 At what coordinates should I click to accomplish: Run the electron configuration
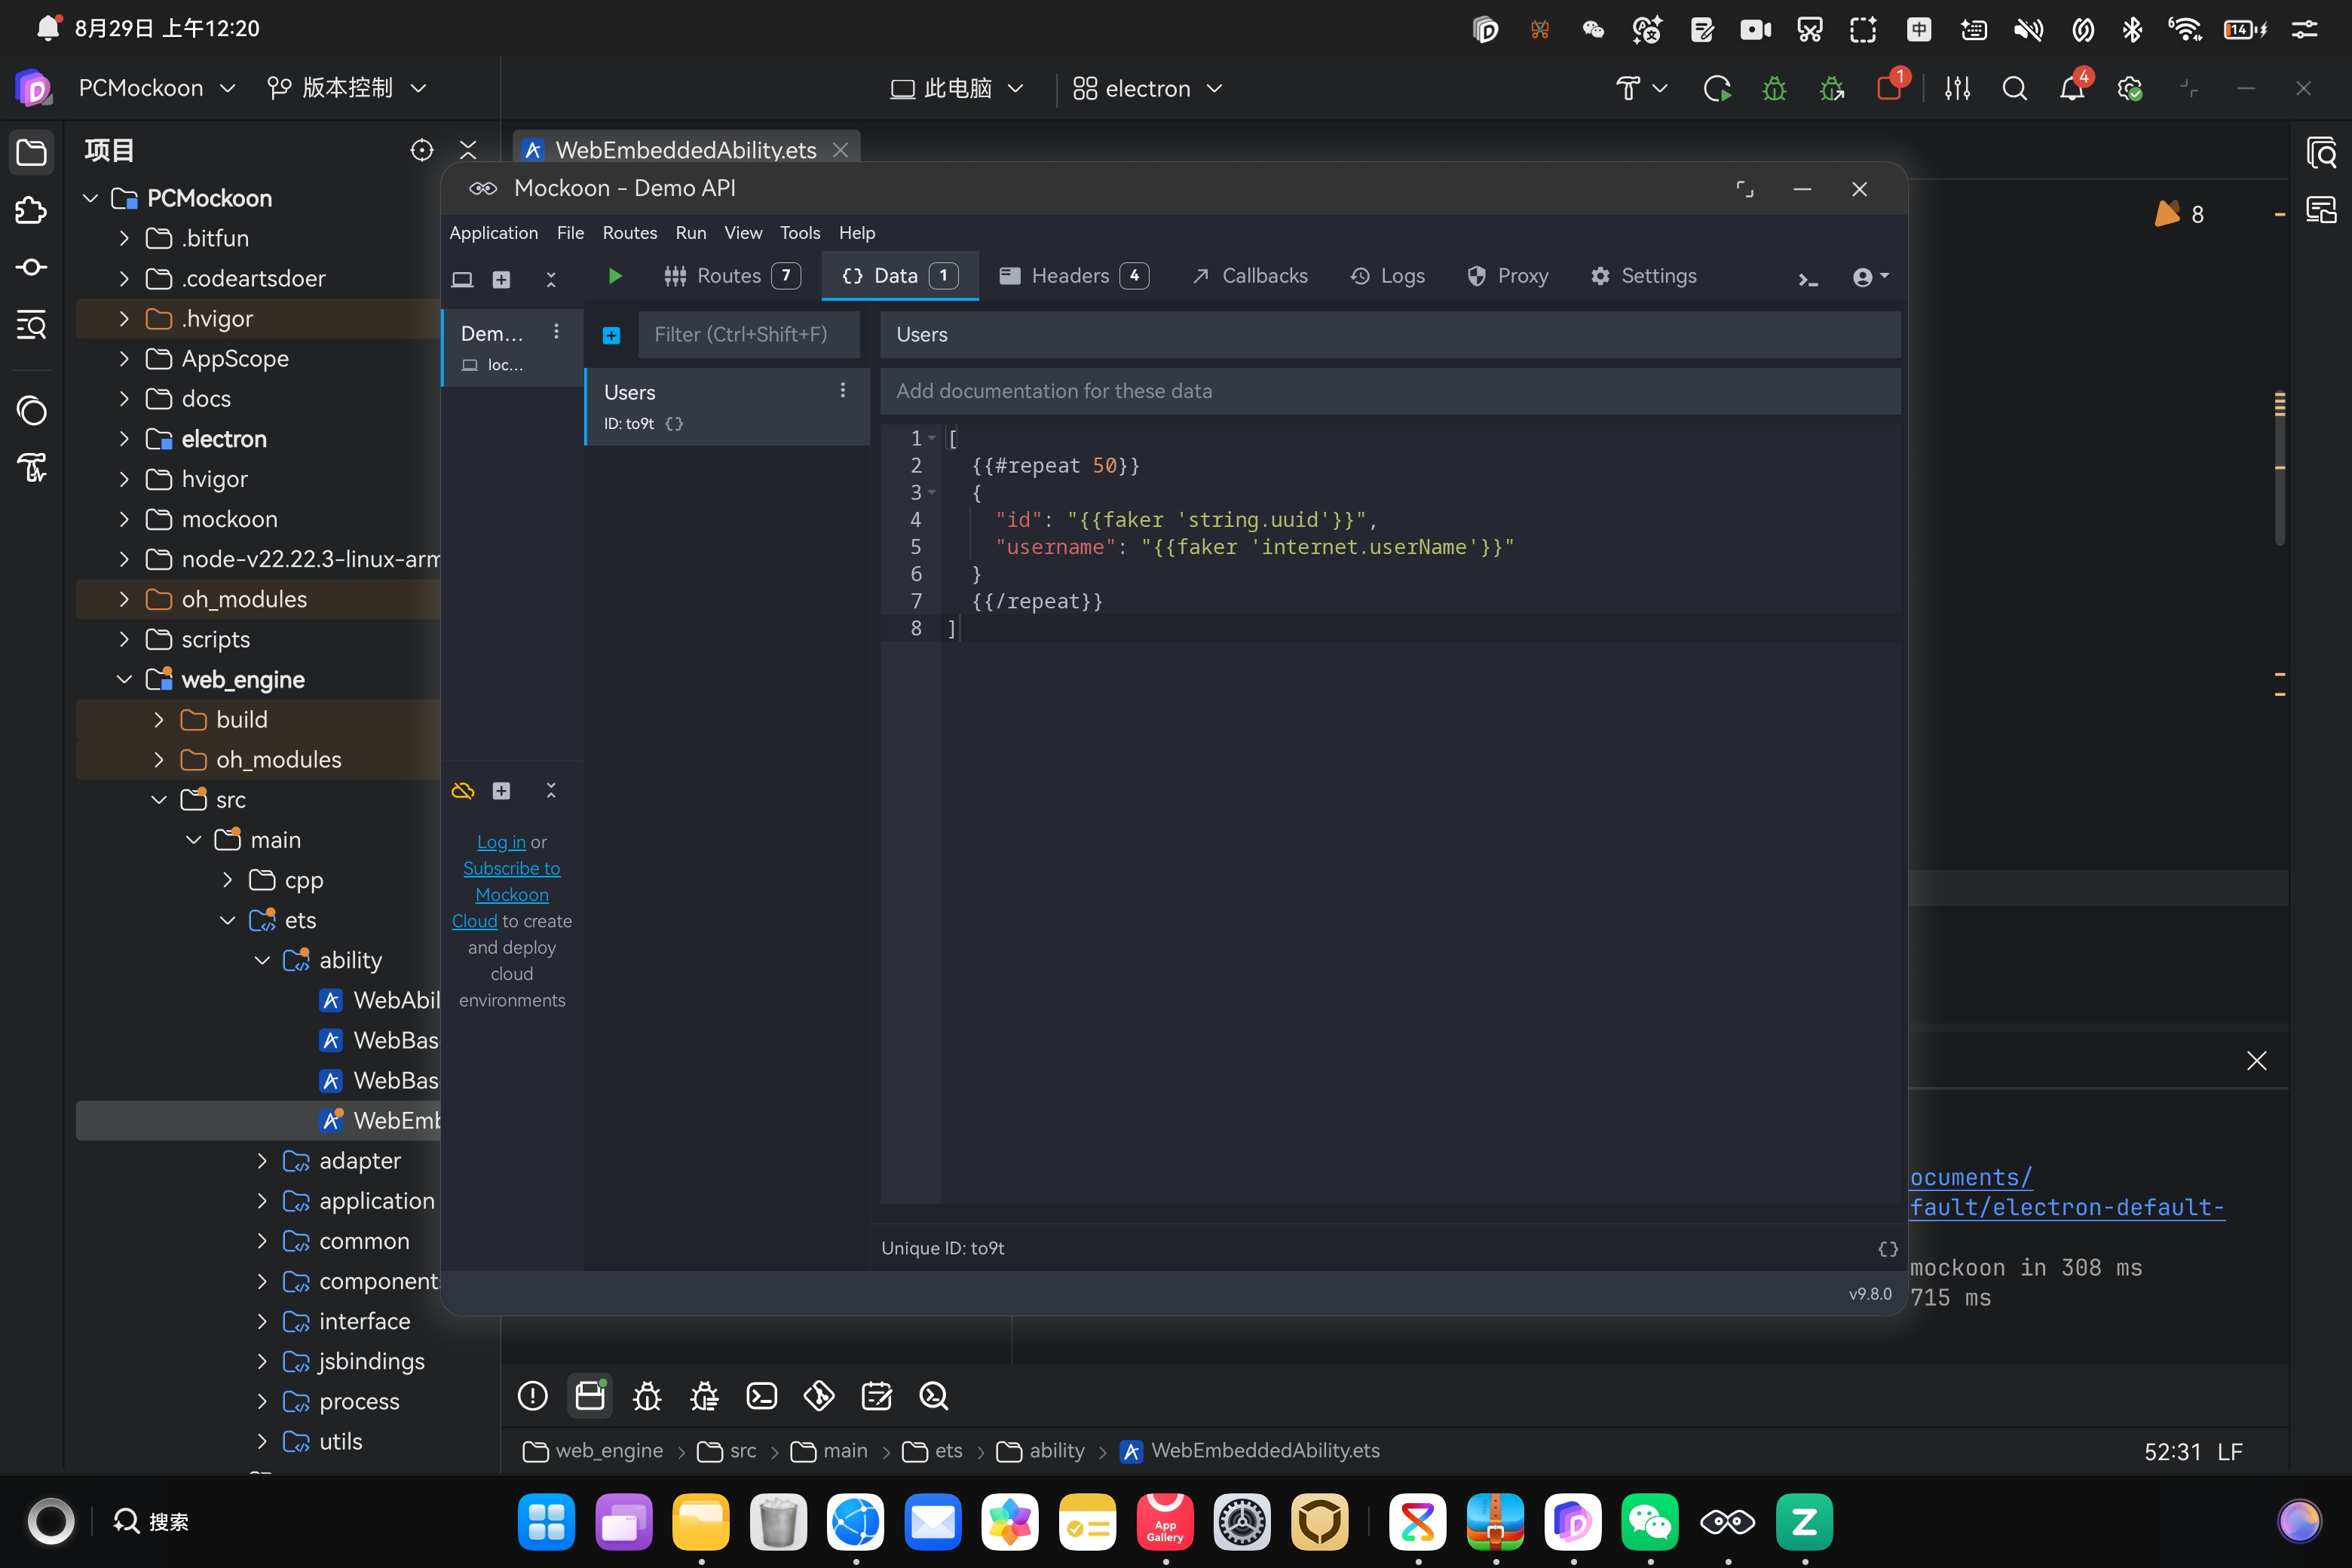tap(1717, 89)
